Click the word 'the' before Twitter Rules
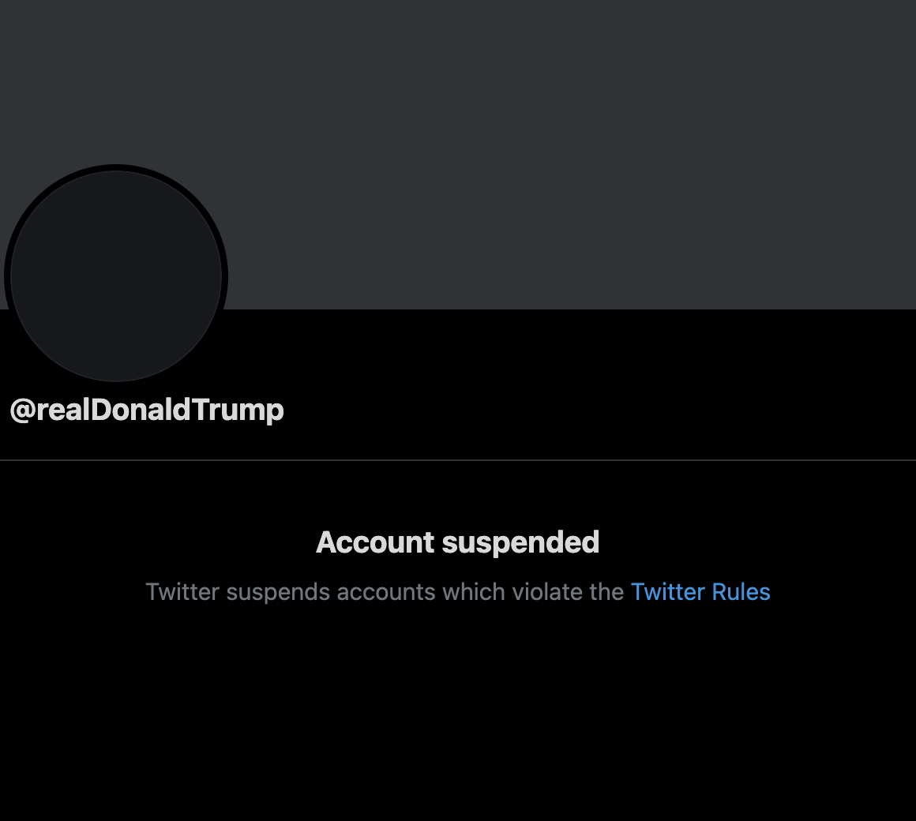 [x=606, y=592]
